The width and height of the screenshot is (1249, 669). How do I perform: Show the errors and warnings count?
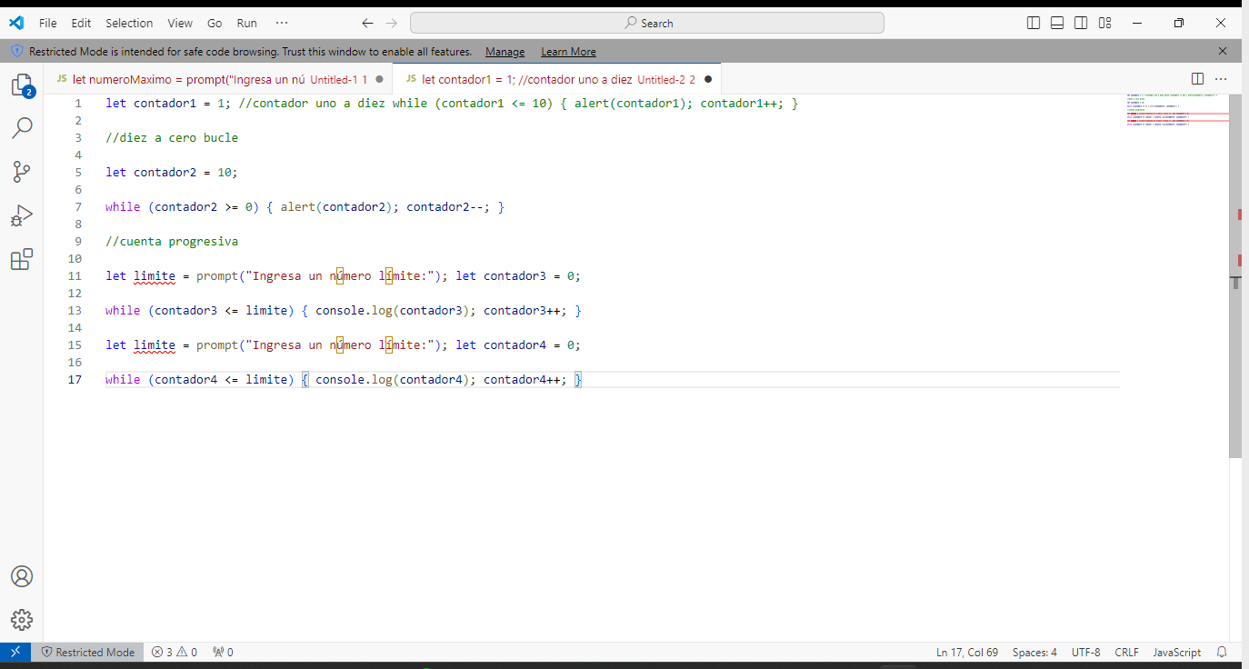[174, 652]
